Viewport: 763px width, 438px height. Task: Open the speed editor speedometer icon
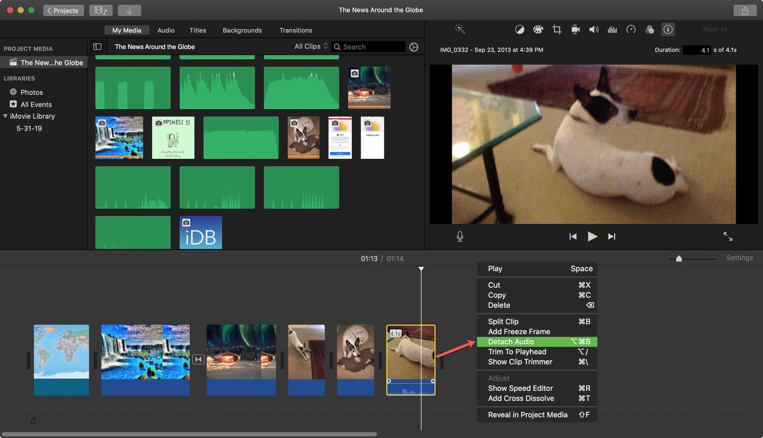631,29
